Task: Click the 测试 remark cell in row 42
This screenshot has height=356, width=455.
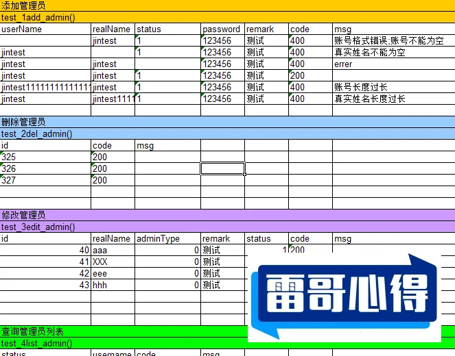Action: pyautogui.click(x=222, y=273)
